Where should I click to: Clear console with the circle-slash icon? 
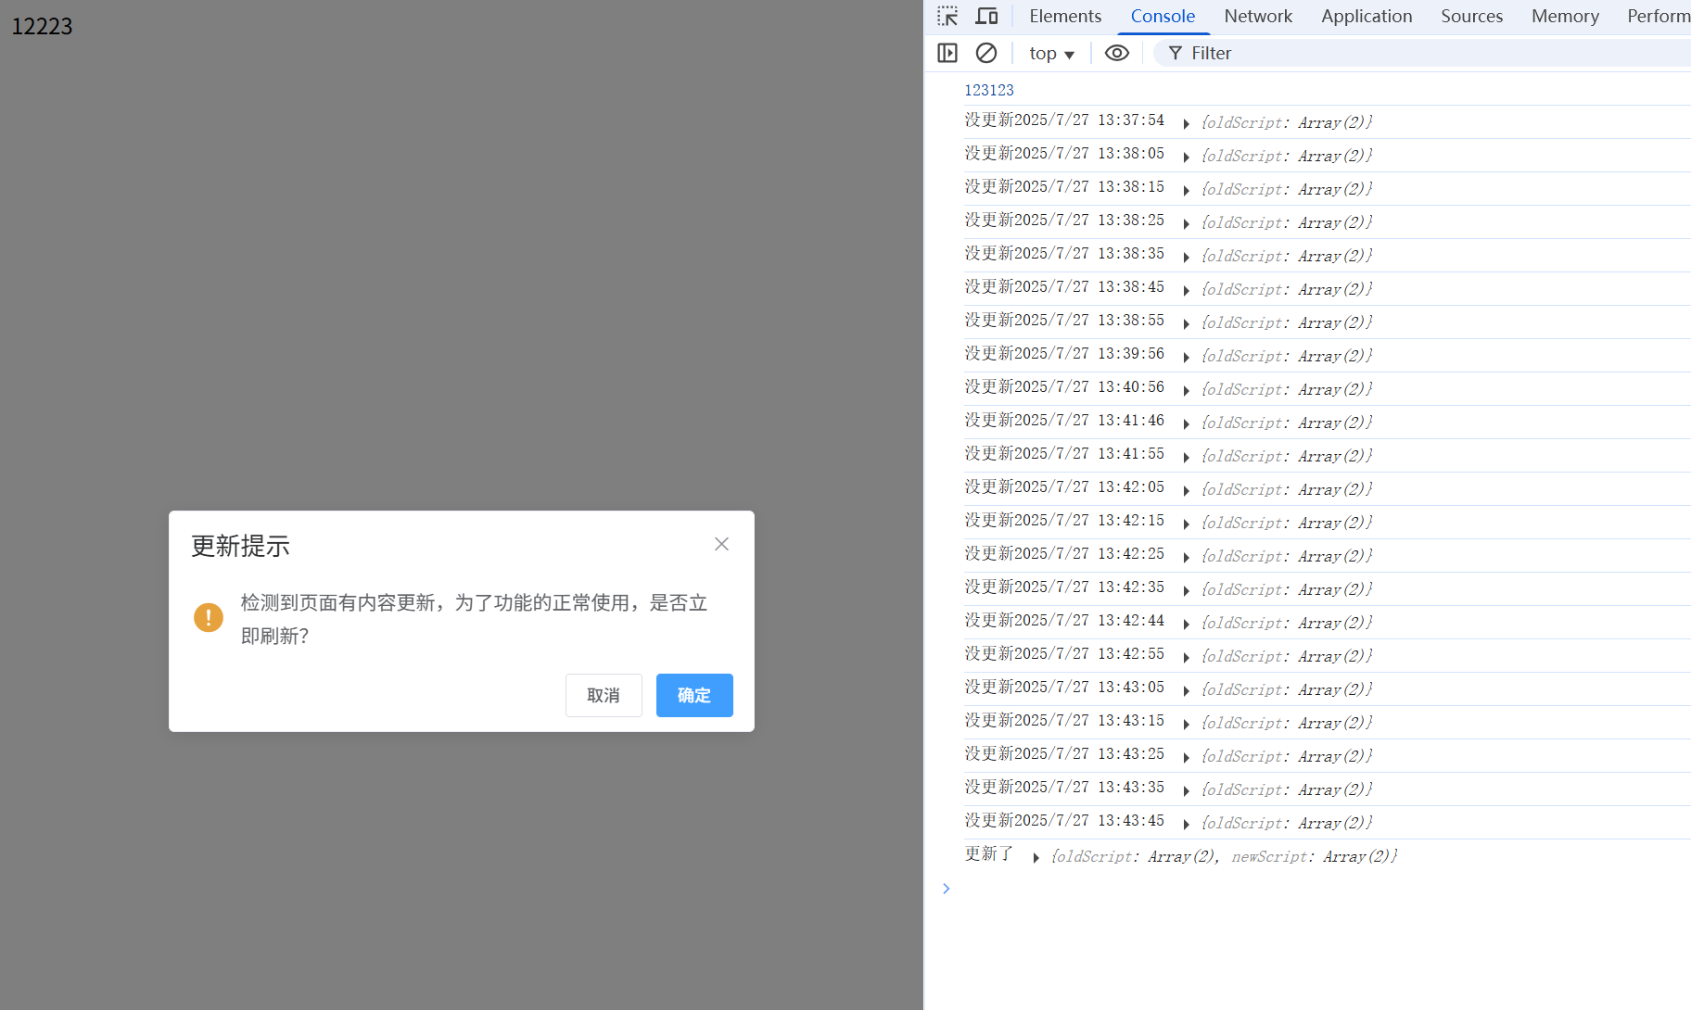(986, 53)
